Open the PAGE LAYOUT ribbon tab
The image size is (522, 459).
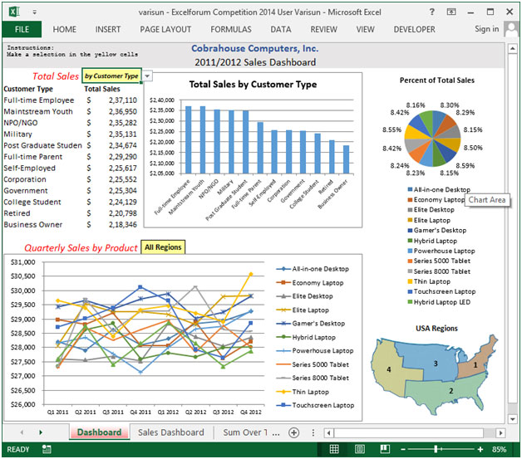coord(165,29)
